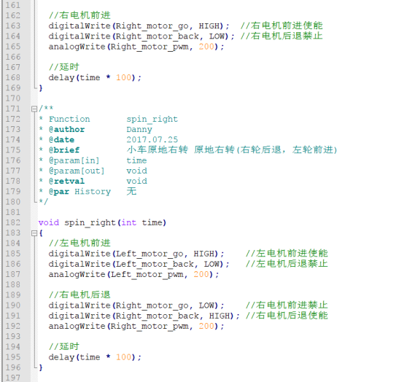Viewport: 404px width, 382px height.
Task: Click the '@retval' doc tag
Action: click(67, 181)
